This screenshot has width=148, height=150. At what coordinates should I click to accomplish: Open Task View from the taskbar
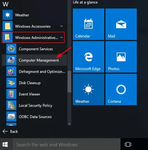(128, 144)
